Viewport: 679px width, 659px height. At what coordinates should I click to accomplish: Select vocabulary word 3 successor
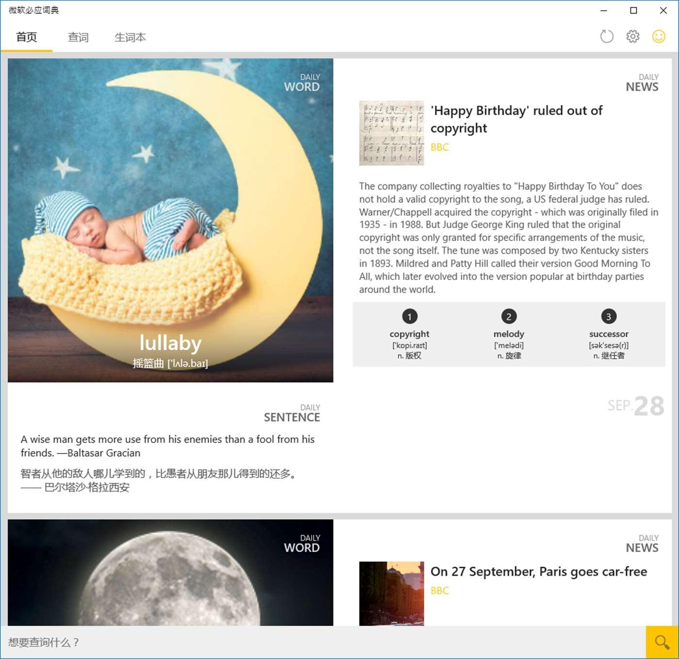pyautogui.click(x=609, y=335)
